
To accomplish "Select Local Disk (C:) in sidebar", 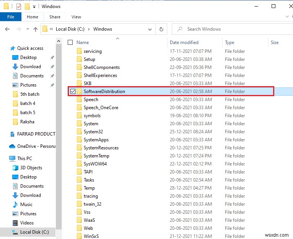I will tap(34, 232).
